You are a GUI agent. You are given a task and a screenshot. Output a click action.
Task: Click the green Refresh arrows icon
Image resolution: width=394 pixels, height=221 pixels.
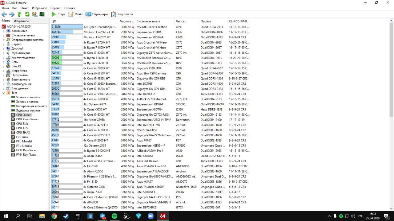27,14
